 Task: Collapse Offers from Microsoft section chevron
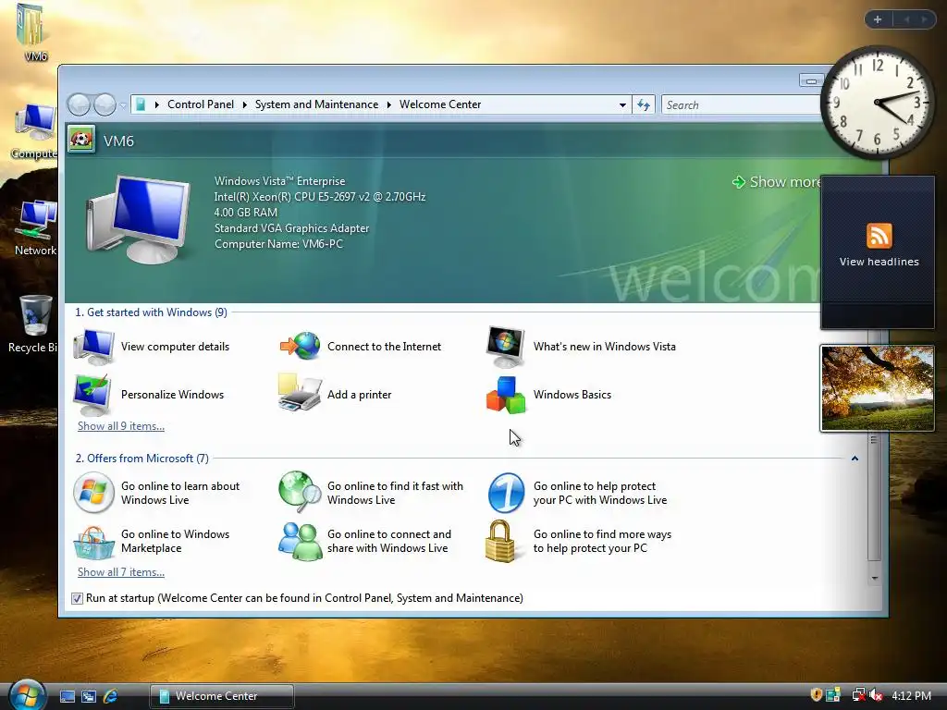click(x=855, y=459)
